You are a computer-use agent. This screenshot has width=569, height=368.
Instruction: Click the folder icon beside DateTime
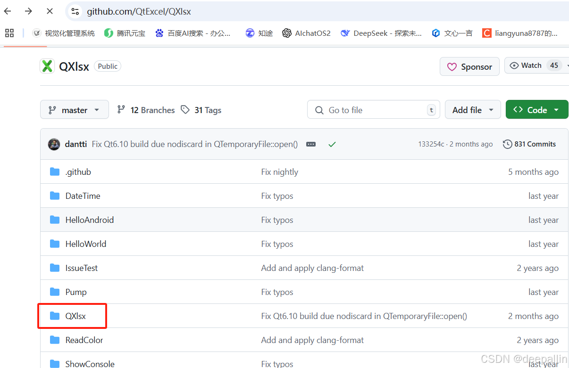[x=55, y=196]
